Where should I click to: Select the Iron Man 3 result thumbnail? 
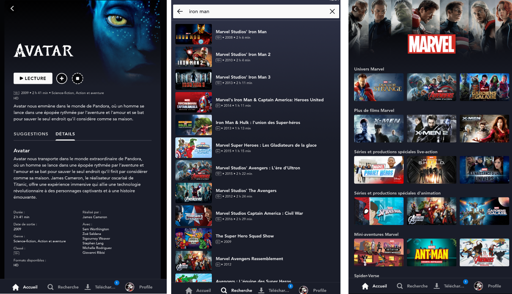[x=193, y=80]
